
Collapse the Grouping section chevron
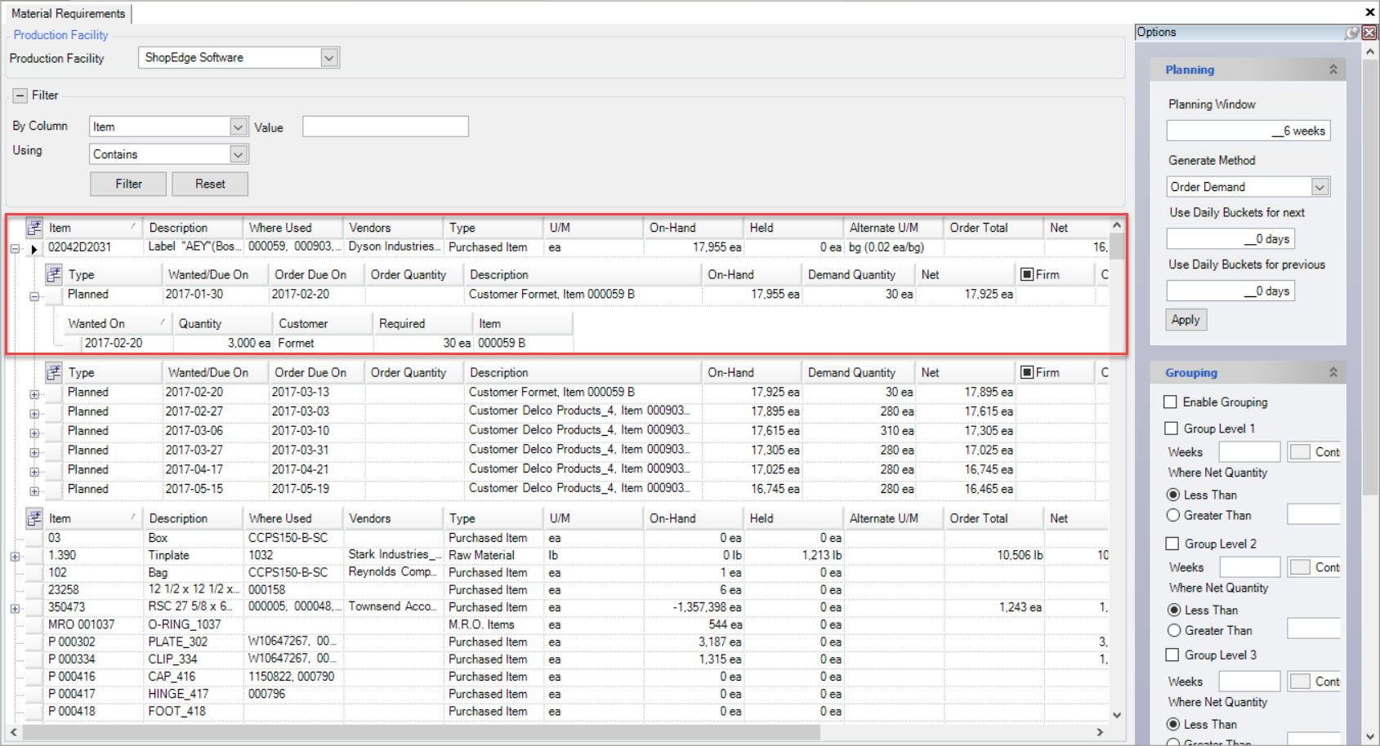pyautogui.click(x=1333, y=372)
